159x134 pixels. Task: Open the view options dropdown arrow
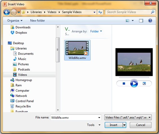tap(133, 21)
